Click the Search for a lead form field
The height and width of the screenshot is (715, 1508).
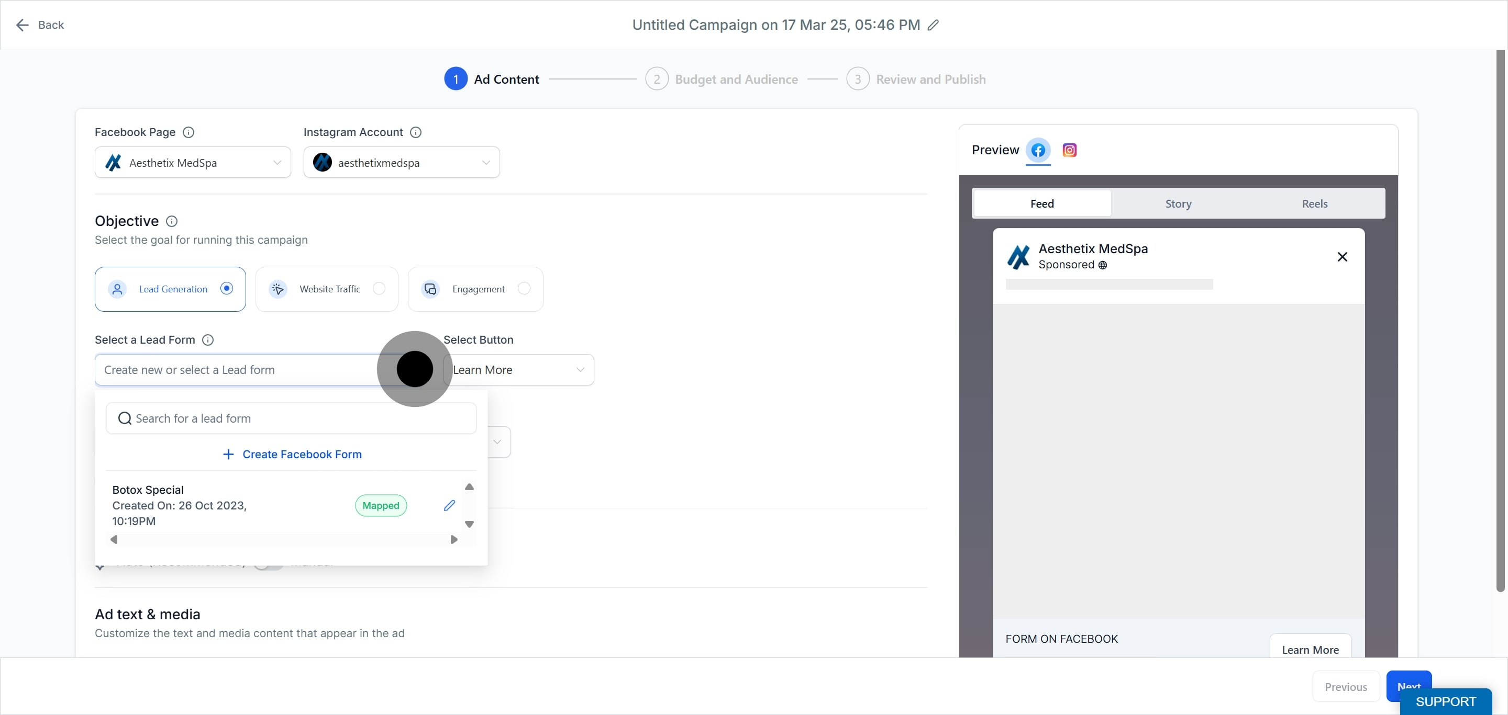(x=291, y=418)
